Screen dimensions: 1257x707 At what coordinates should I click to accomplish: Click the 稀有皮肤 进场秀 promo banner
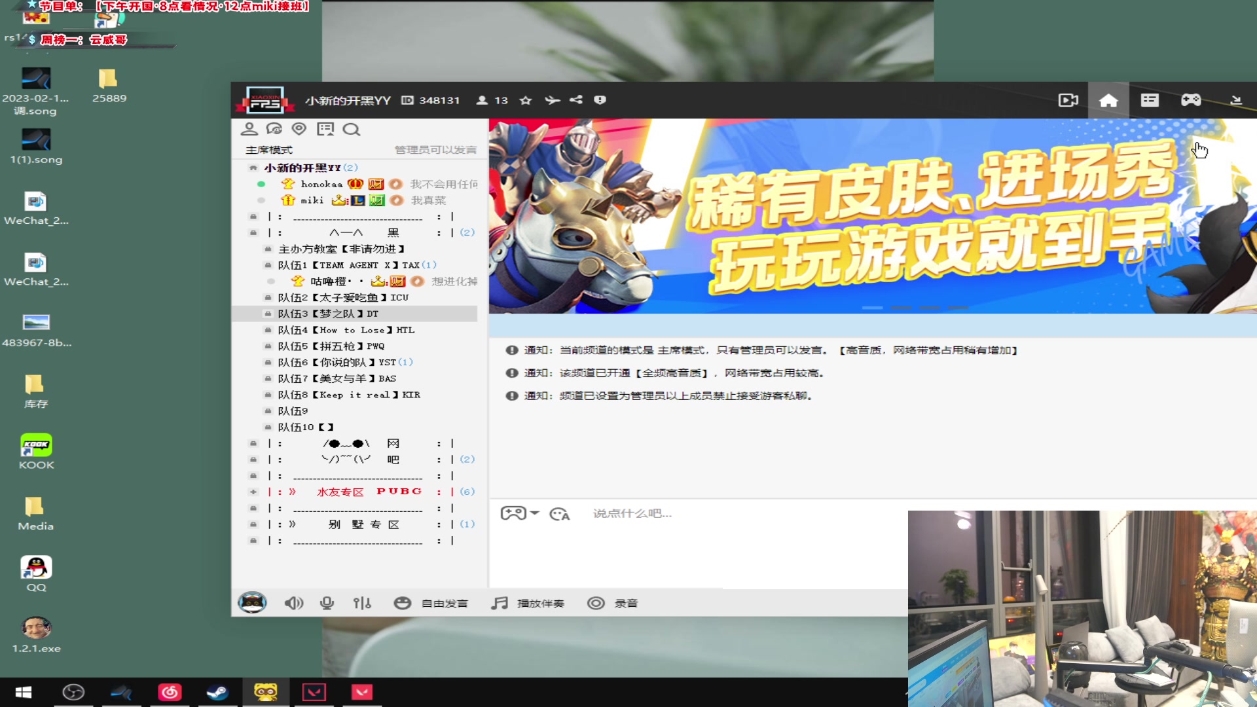coord(872,216)
